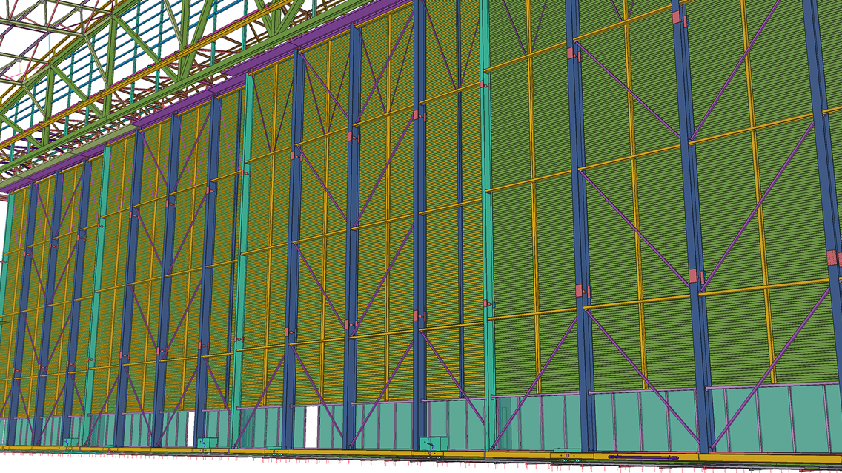Select the largest teal box on the bottom rail
Screen dimensions: 842x473
point(431,444)
